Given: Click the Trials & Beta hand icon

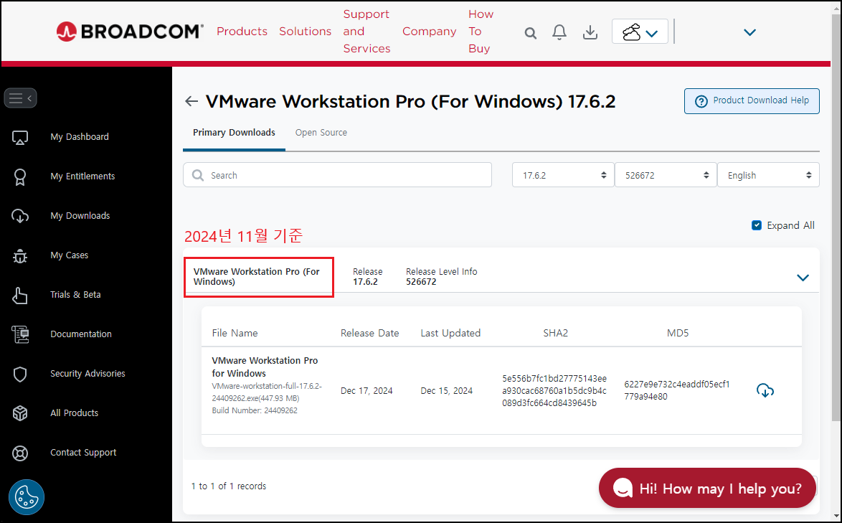Looking at the screenshot, I should click(x=20, y=295).
